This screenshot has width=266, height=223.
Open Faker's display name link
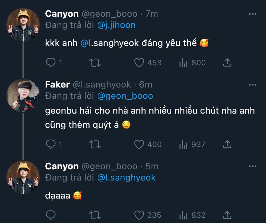coord(58,85)
